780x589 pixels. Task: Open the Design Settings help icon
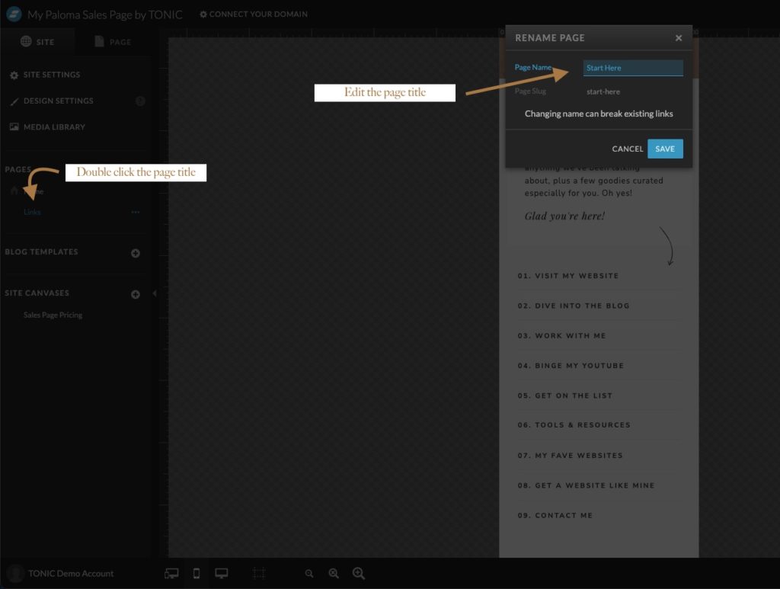pos(140,101)
